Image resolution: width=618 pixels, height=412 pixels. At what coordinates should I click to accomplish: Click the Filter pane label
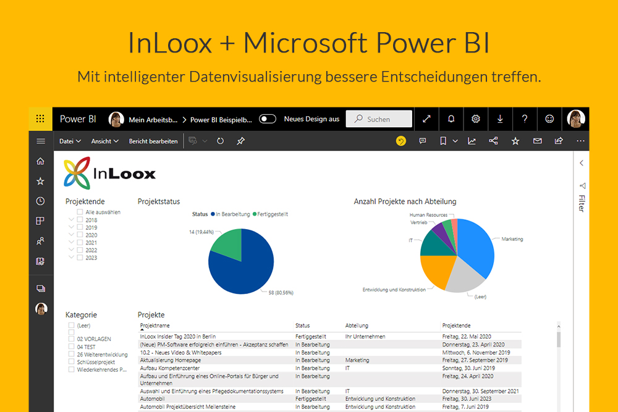click(582, 203)
